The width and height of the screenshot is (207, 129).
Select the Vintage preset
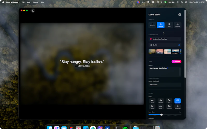click(178, 25)
